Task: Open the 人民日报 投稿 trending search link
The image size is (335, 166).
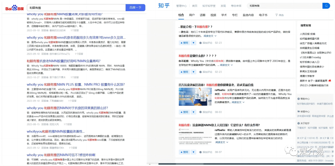Action: click(307, 34)
